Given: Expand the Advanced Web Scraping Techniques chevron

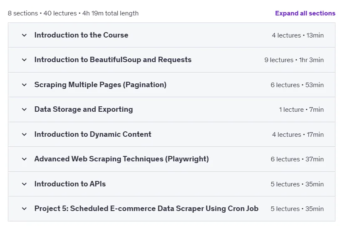Looking at the screenshot, I should (24, 159).
